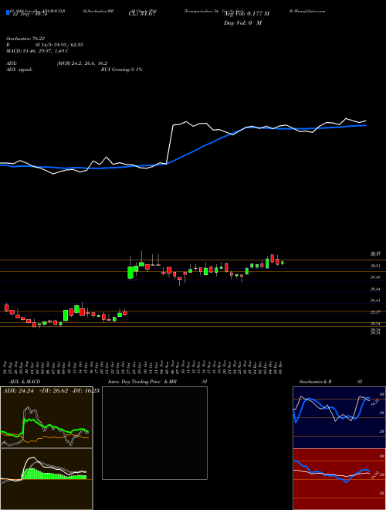Click the 22.37 price axis label

pyautogui.click(x=375, y=312)
